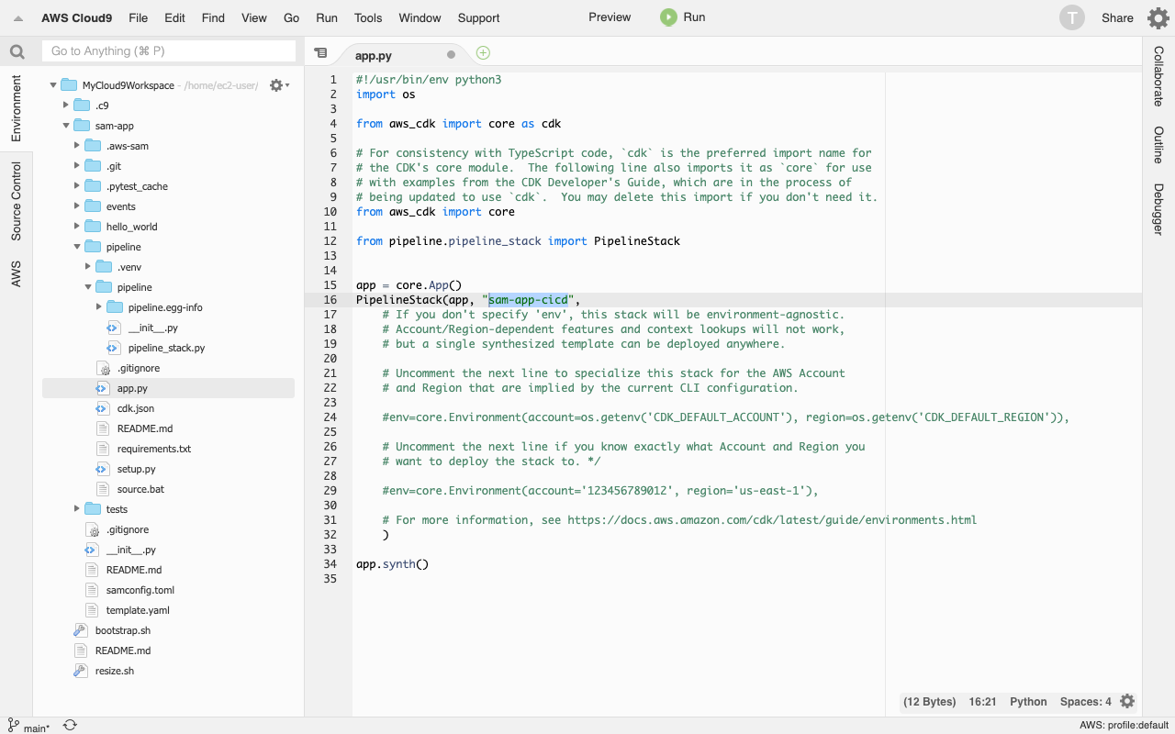The height and width of the screenshot is (734, 1175).
Task: Open the Edit menu
Action: 174,17
